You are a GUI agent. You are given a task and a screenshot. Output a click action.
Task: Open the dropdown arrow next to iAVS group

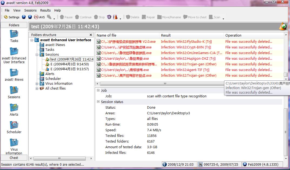[x=54, y=19]
